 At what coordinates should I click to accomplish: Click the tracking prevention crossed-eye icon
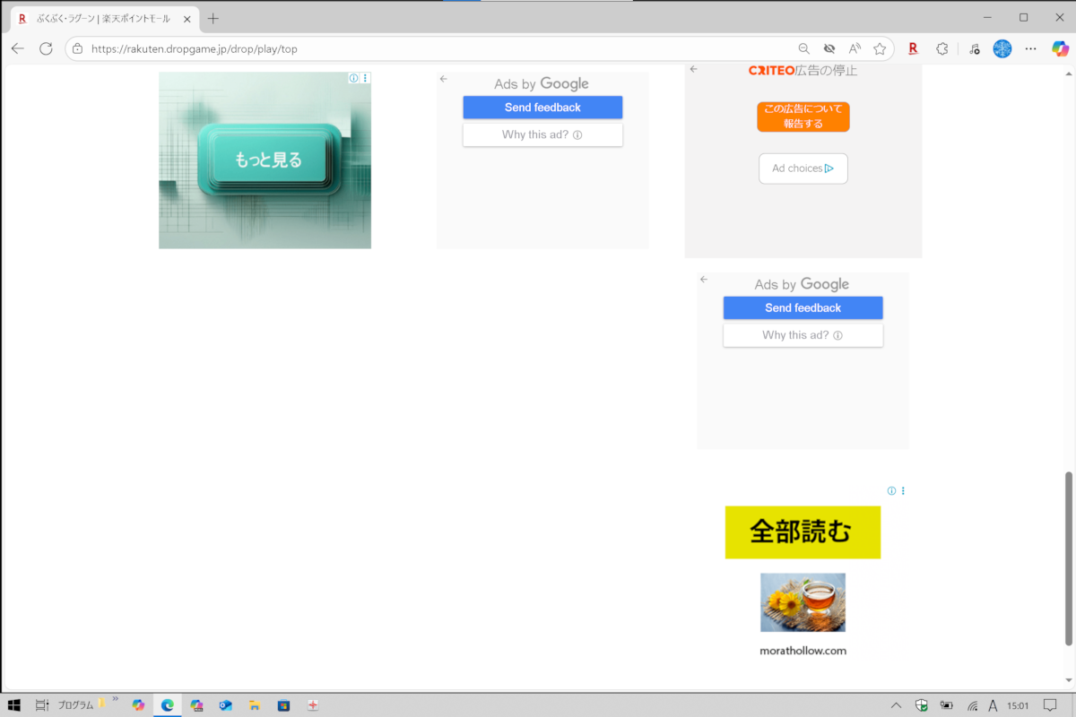pos(829,48)
